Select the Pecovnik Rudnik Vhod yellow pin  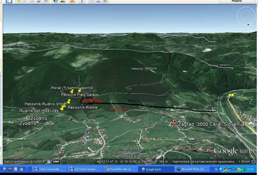point(69,102)
